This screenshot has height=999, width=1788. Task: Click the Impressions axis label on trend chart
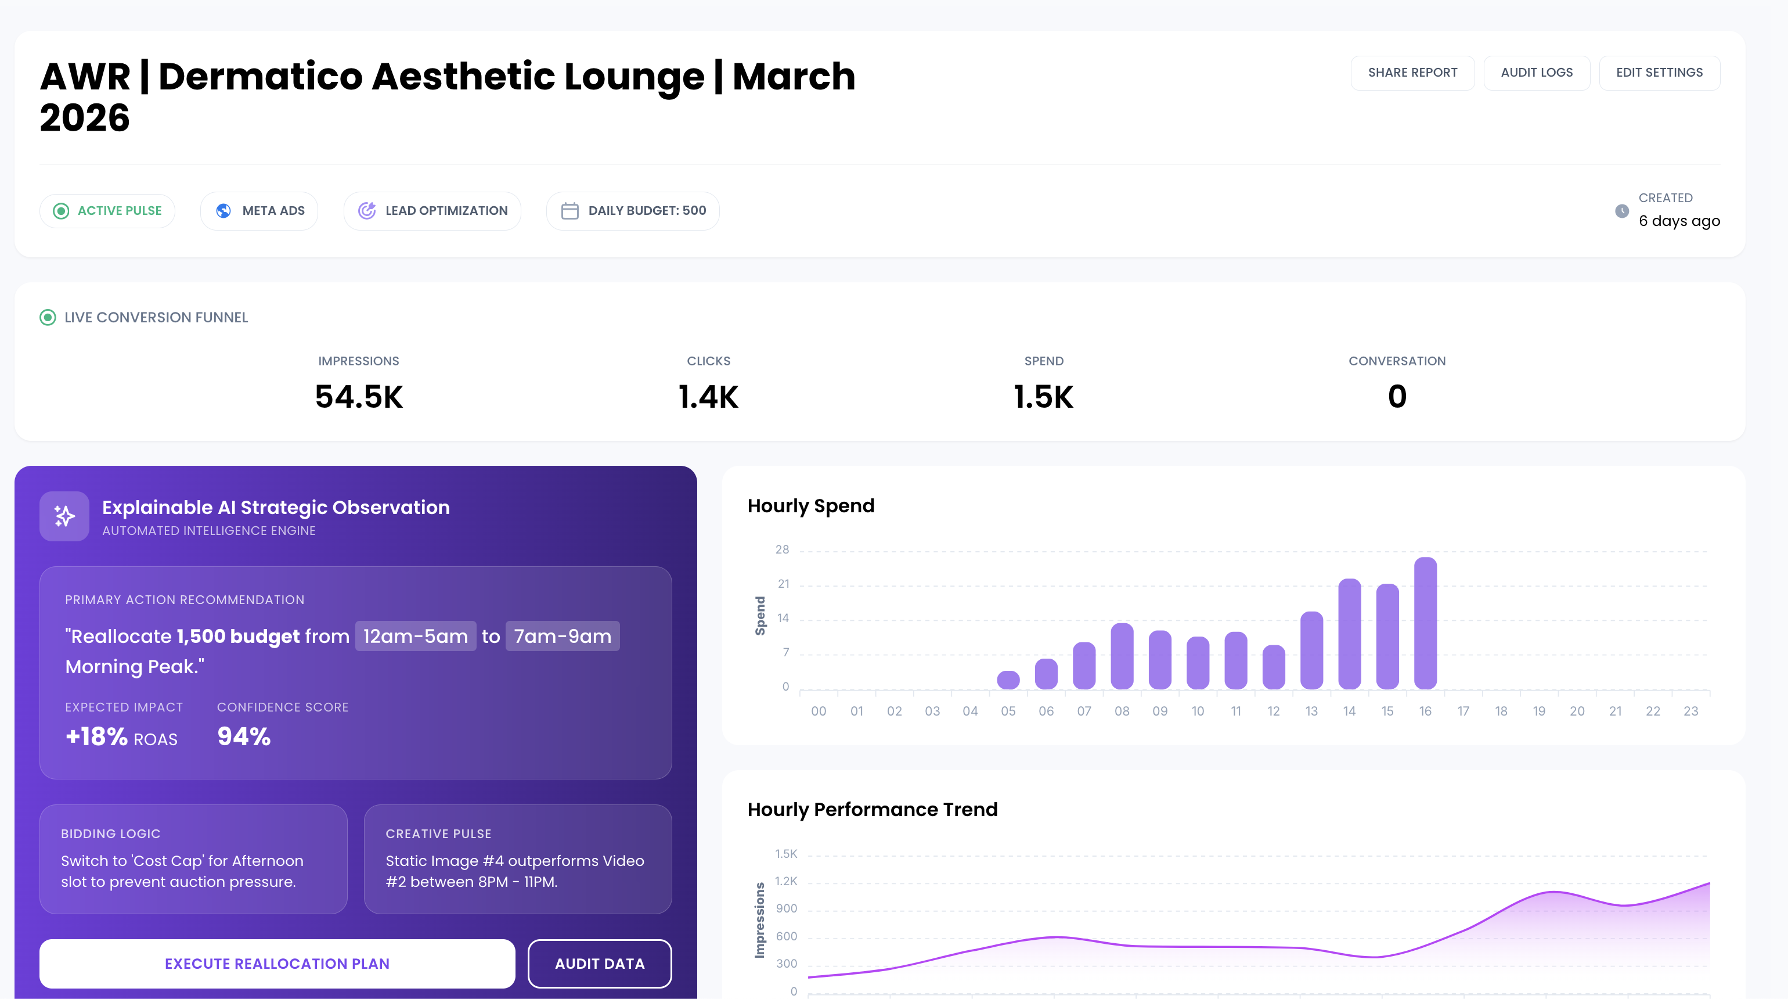coord(760,920)
